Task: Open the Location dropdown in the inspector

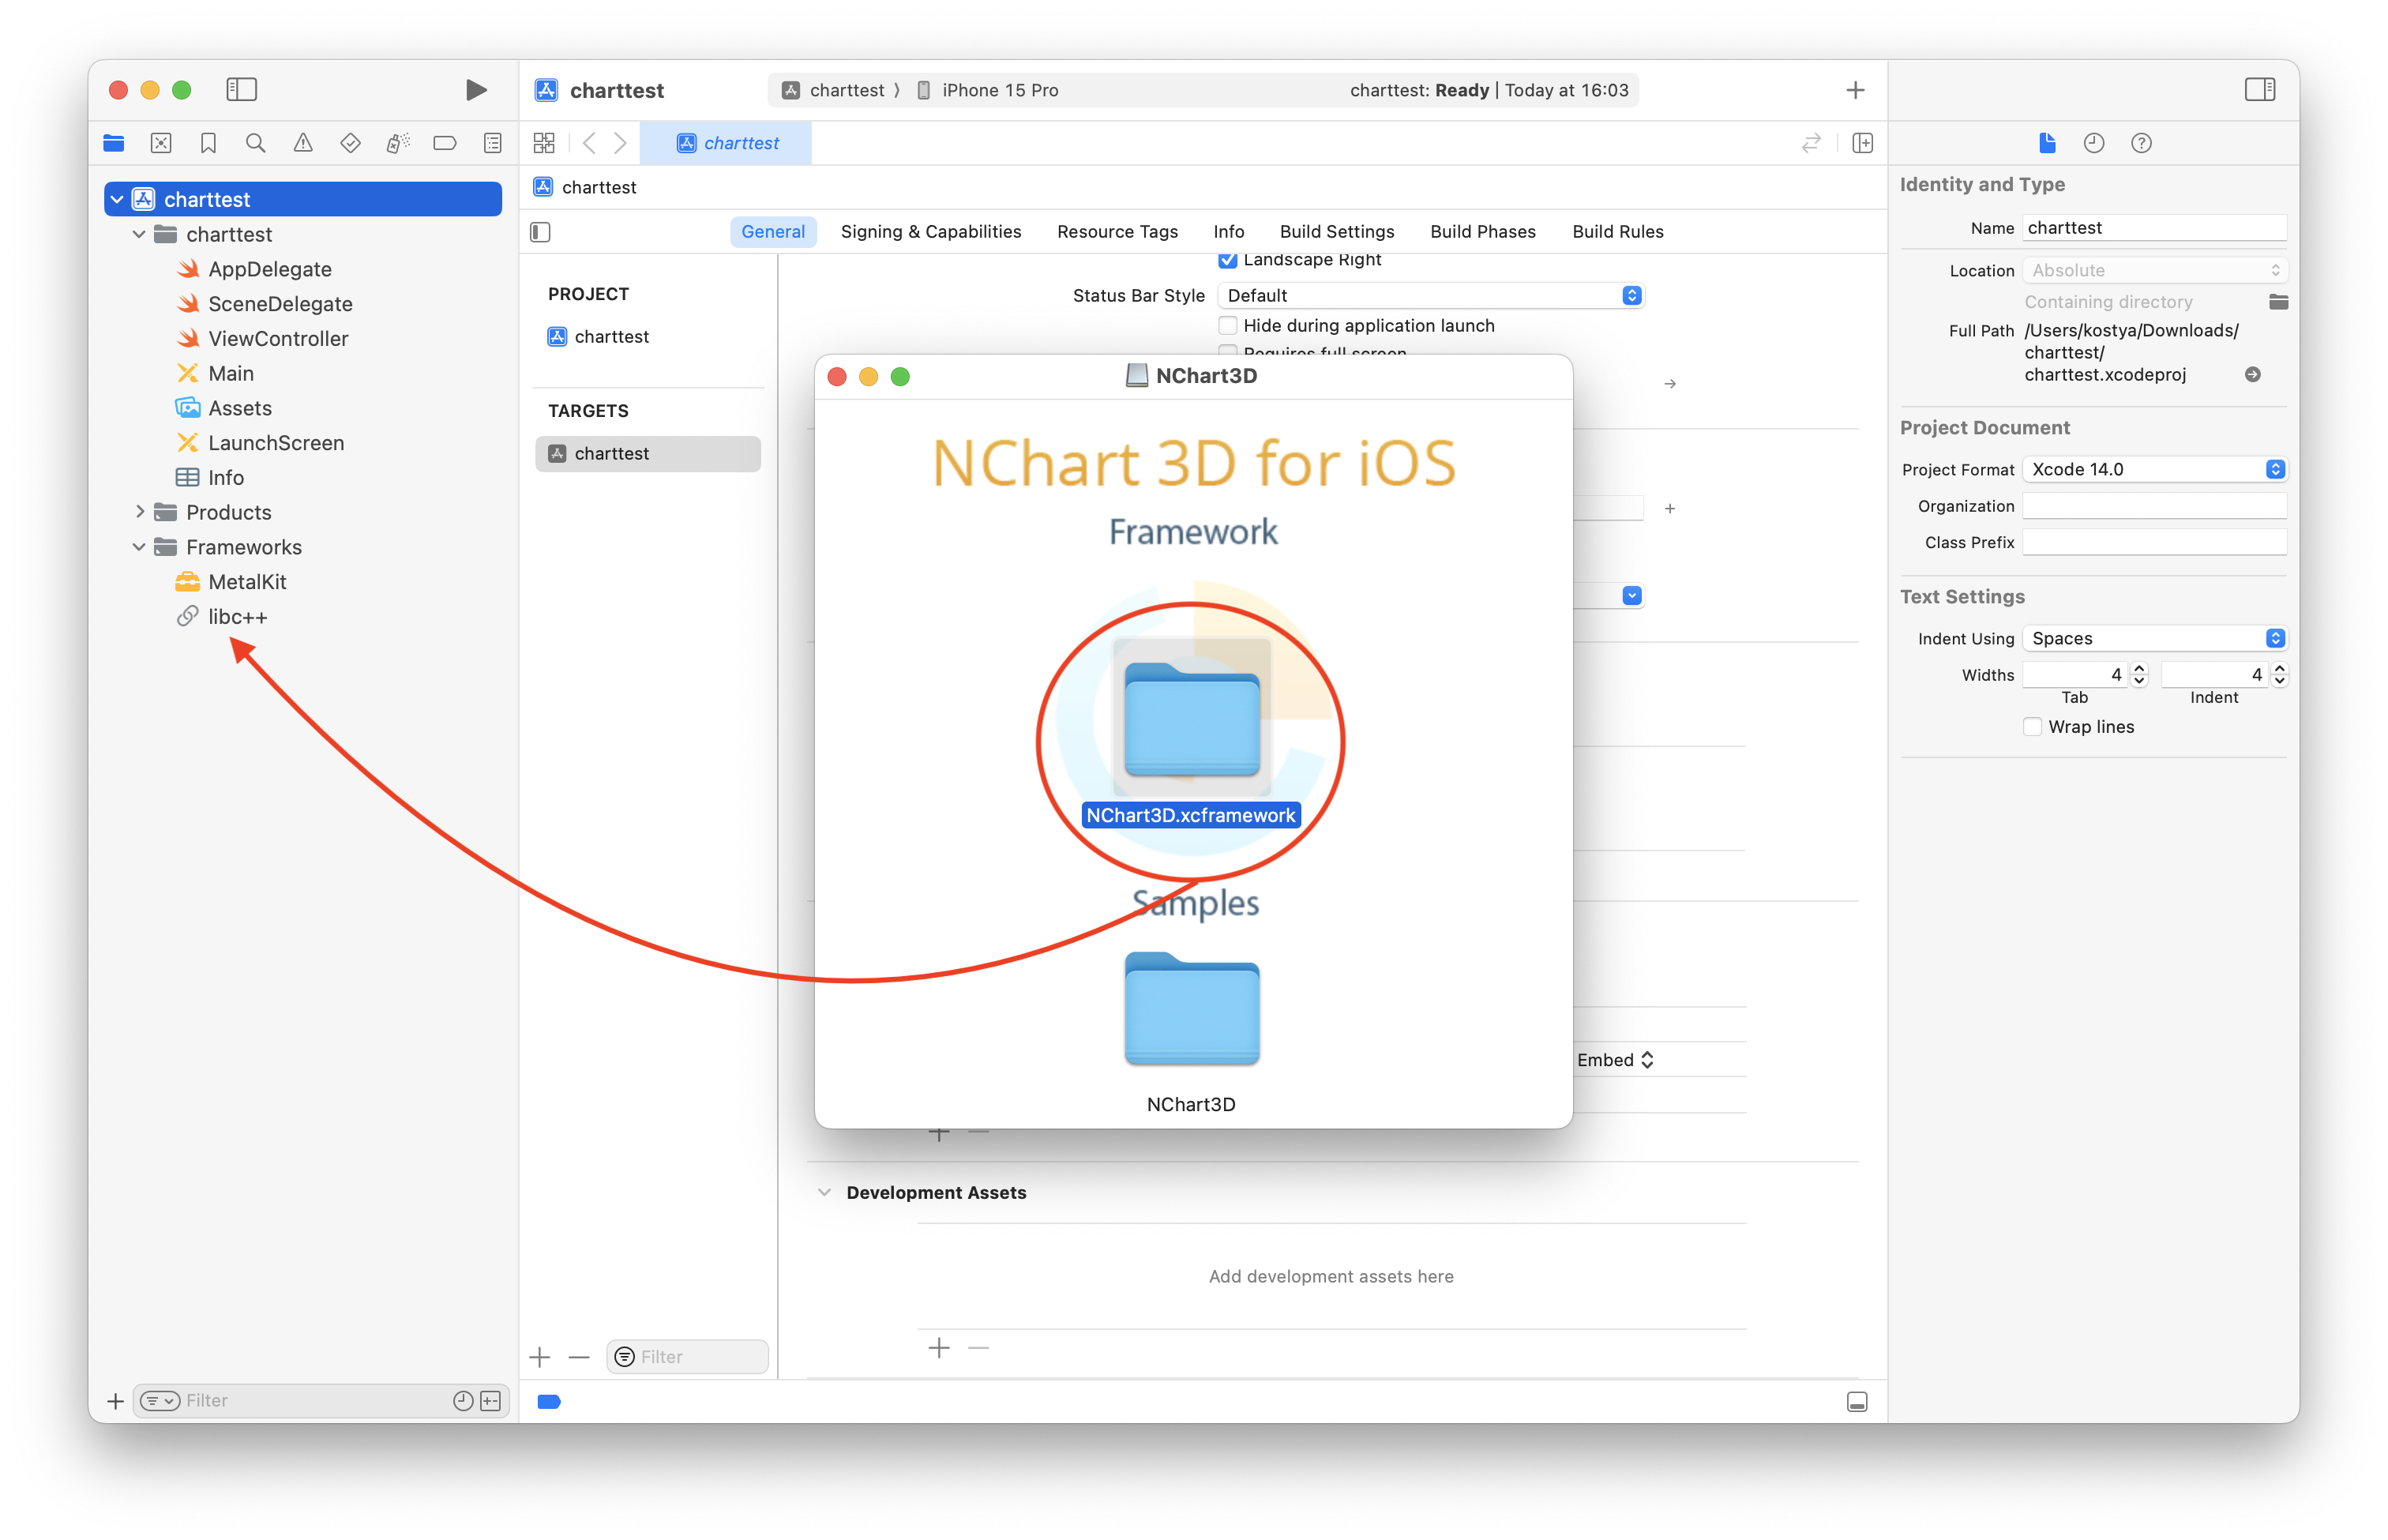Action: click(x=2154, y=270)
